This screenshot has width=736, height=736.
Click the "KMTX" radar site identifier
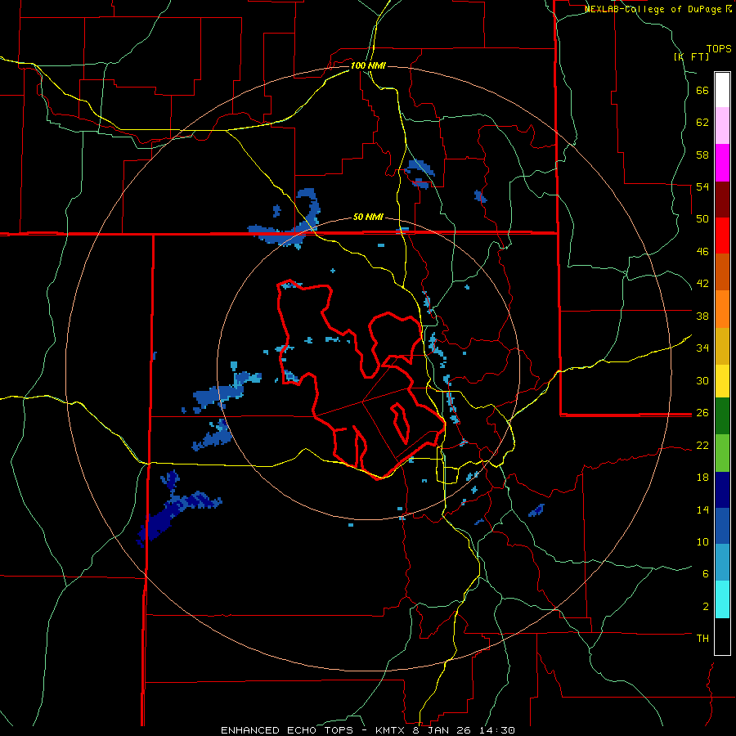(393, 730)
